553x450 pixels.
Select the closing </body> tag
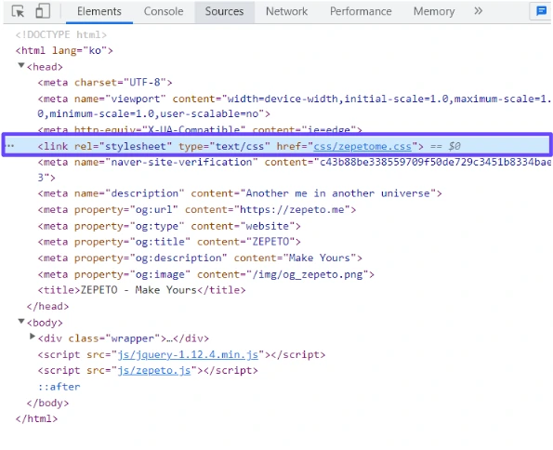47,403
